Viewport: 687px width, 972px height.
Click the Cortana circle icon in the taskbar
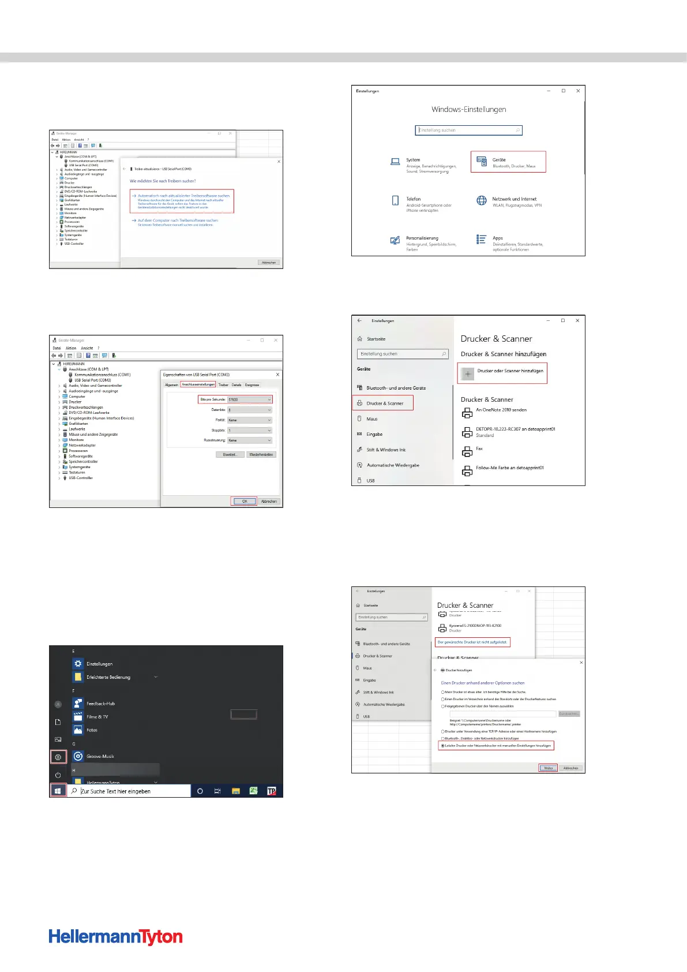point(200,791)
